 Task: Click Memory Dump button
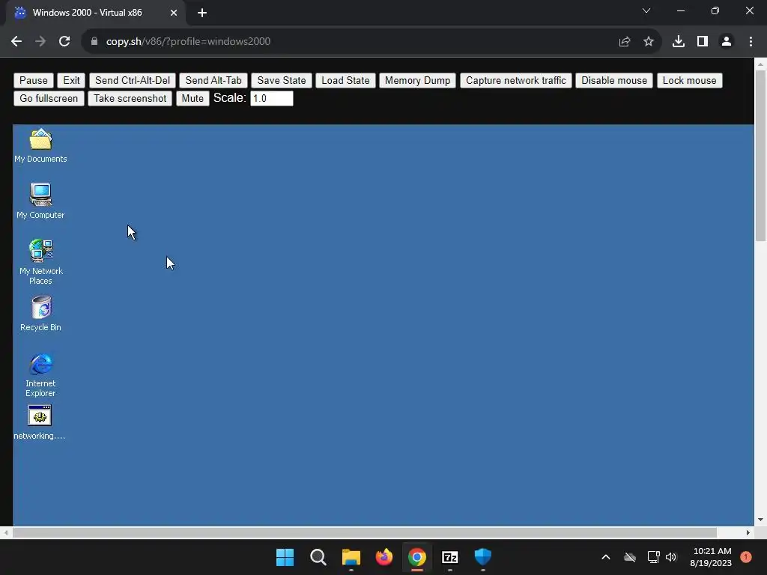(418, 80)
